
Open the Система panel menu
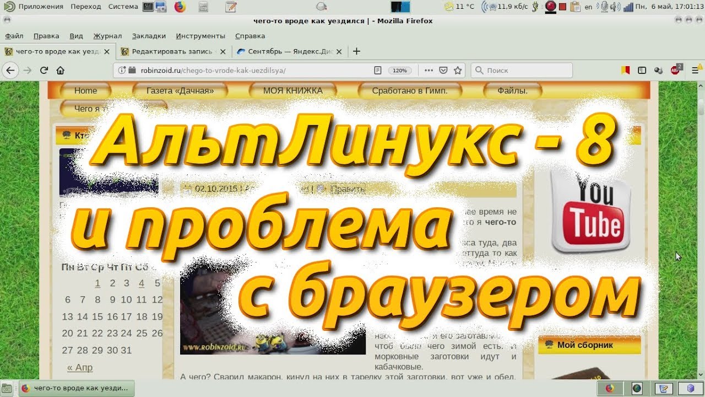tap(123, 7)
